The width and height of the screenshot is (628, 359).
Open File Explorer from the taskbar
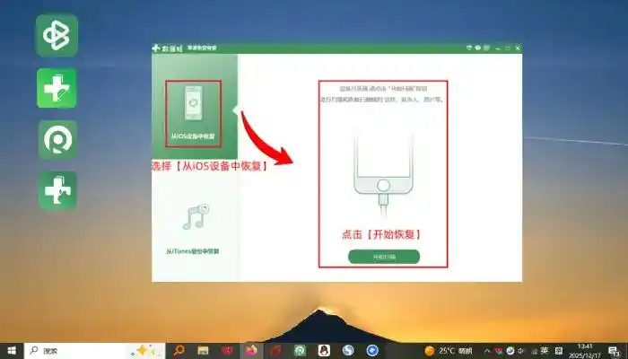point(203,351)
